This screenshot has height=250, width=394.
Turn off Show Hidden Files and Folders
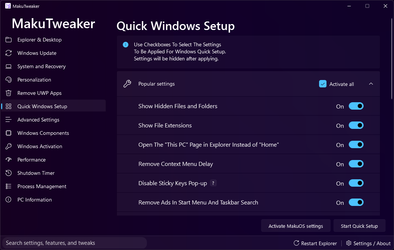[x=356, y=106]
